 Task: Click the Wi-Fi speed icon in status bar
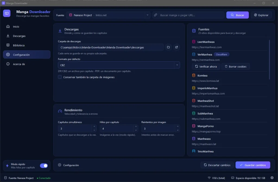pyautogui.click(x=209, y=178)
